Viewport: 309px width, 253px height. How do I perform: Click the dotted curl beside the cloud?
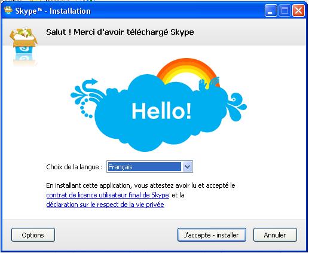85,108
